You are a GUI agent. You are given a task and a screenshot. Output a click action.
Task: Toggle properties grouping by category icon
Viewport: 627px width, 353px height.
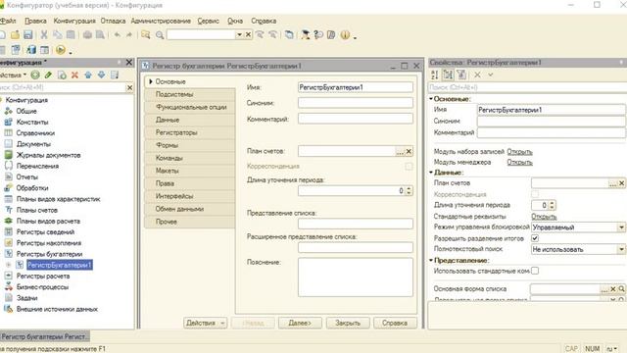point(449,75)
